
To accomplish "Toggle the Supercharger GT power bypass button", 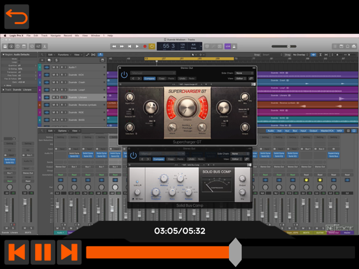I will click(124, 75).
